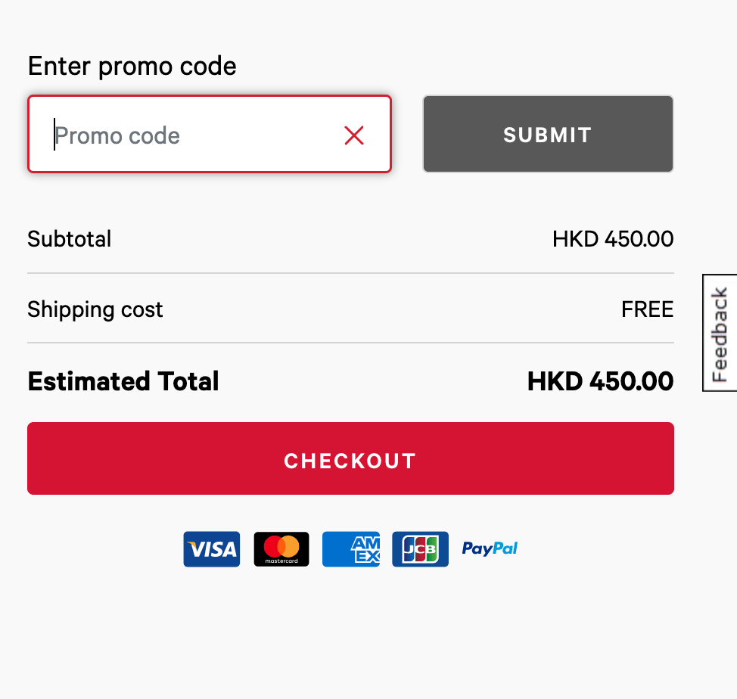Clear the promo code with red X
Screen dimensions: 737x699
(x=354, y=135)
